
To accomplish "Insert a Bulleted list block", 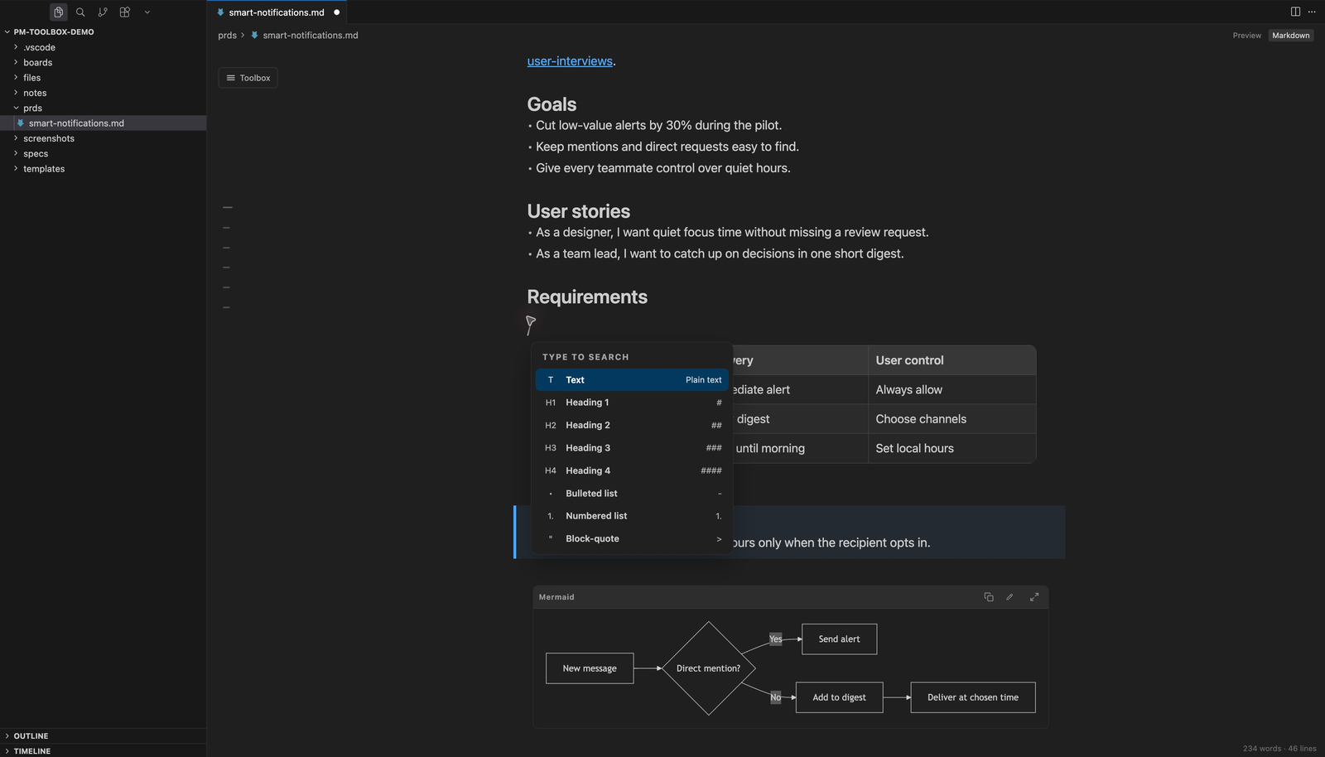I will 632,494.
